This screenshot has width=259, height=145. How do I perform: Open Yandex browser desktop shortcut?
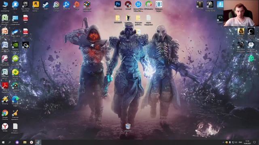(5, 126)
